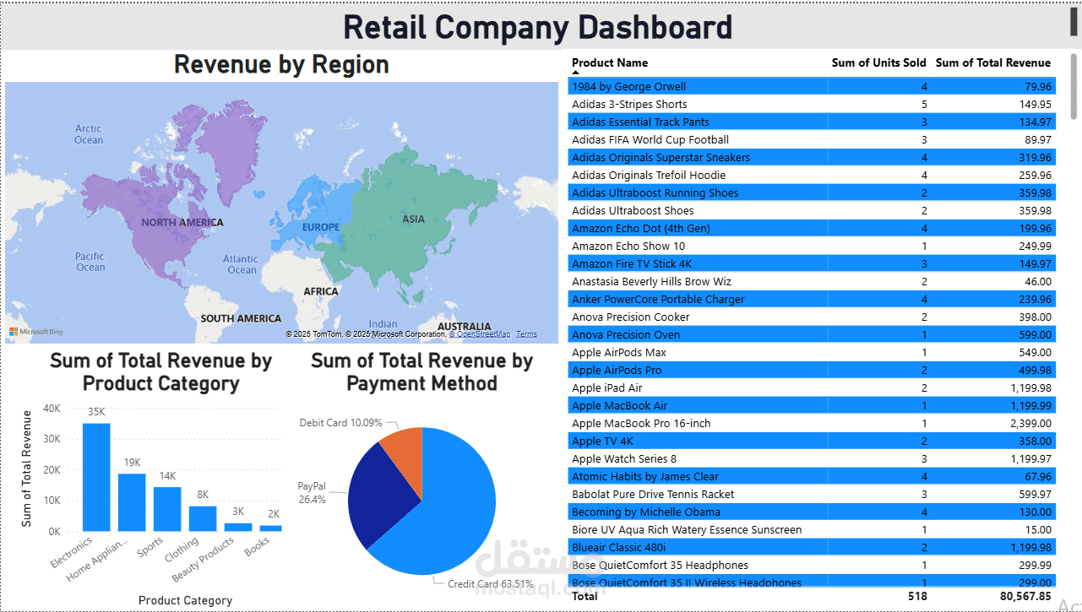Screen dimensions: 1082x612
Task: Select the Apple MacBook Air row
Action: tap(812, 405)
